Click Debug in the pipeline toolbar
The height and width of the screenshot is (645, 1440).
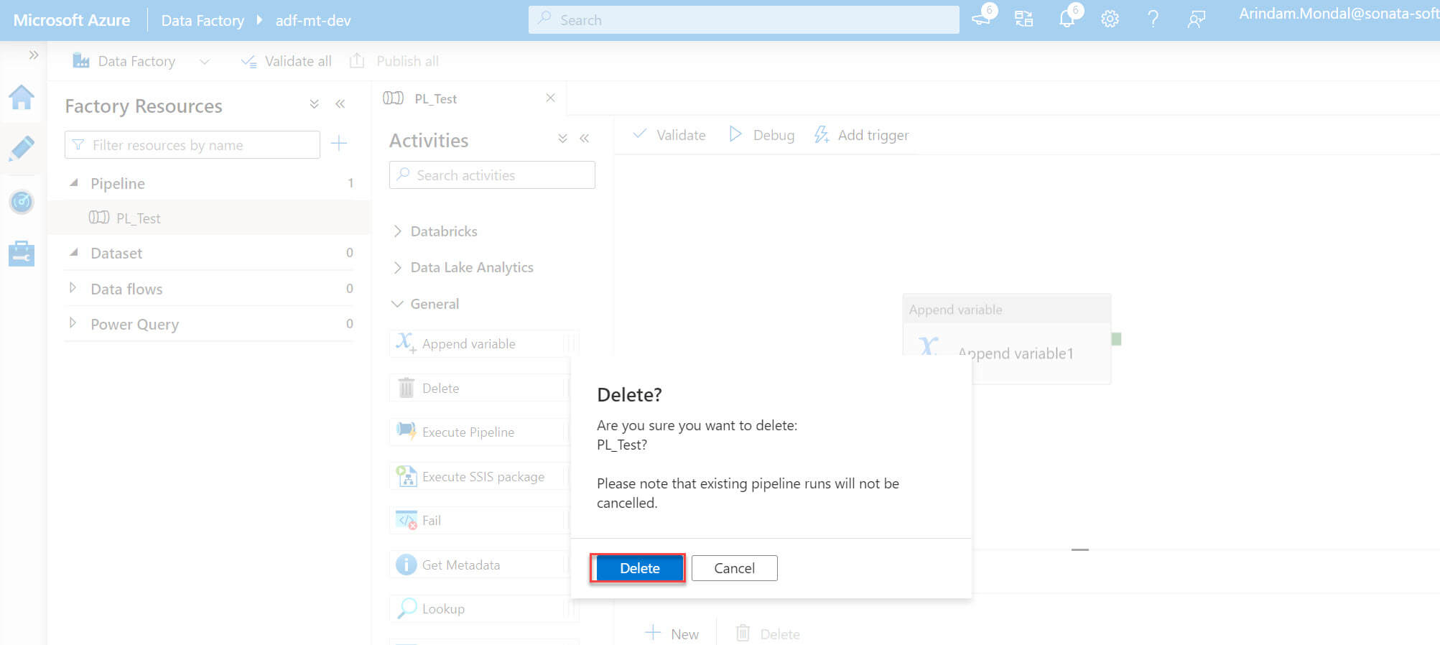tap(761, 135)
